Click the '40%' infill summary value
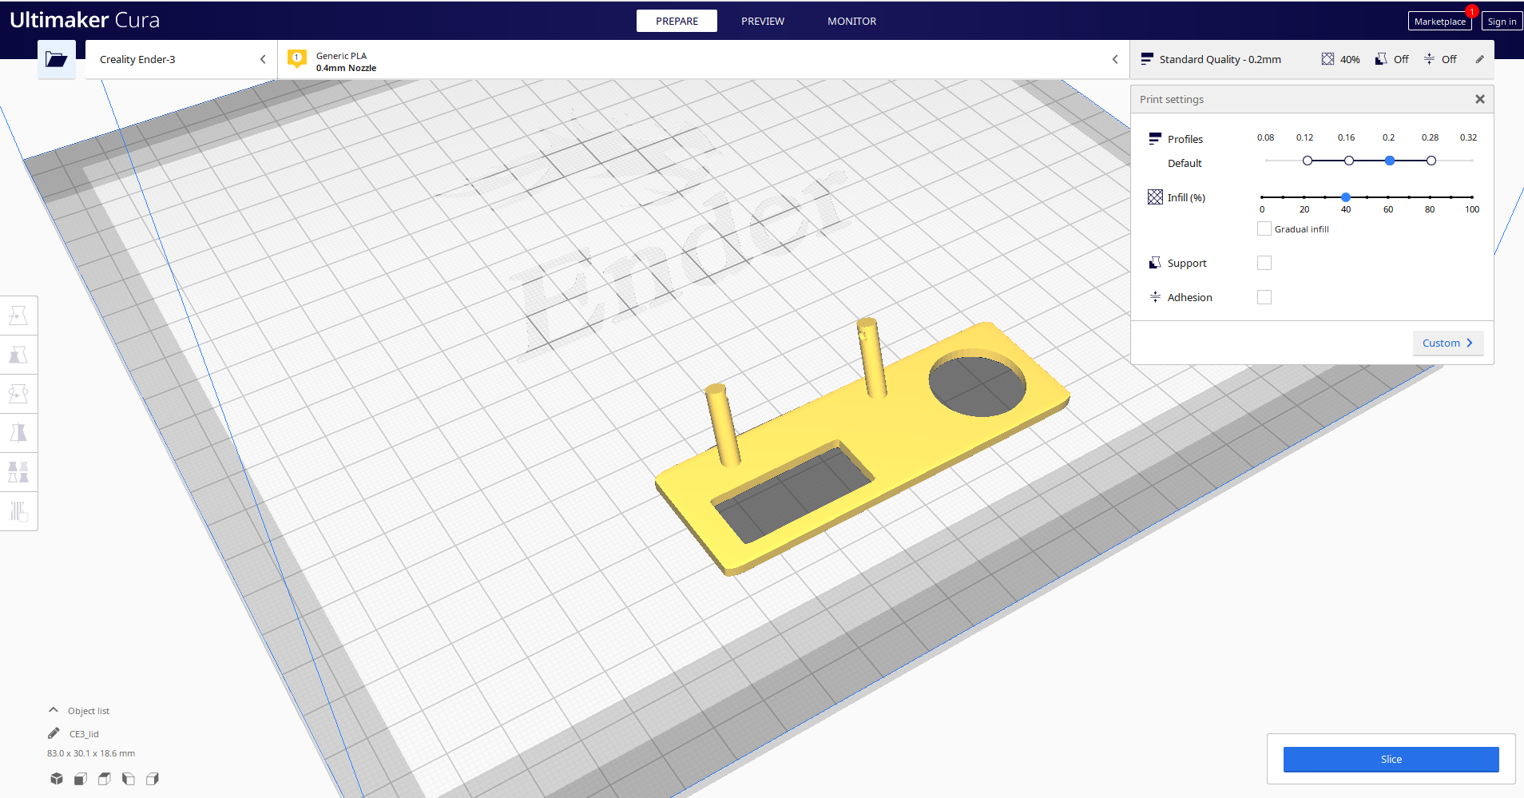 (x=1350, y=59)
